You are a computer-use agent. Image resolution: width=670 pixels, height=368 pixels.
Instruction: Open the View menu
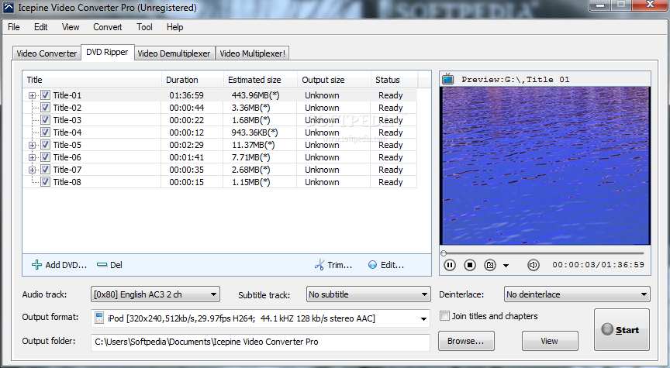point(71,27)
